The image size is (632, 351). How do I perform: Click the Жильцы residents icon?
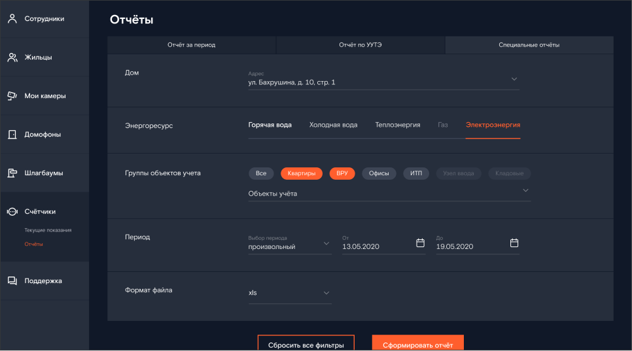(x=12, y=57)
